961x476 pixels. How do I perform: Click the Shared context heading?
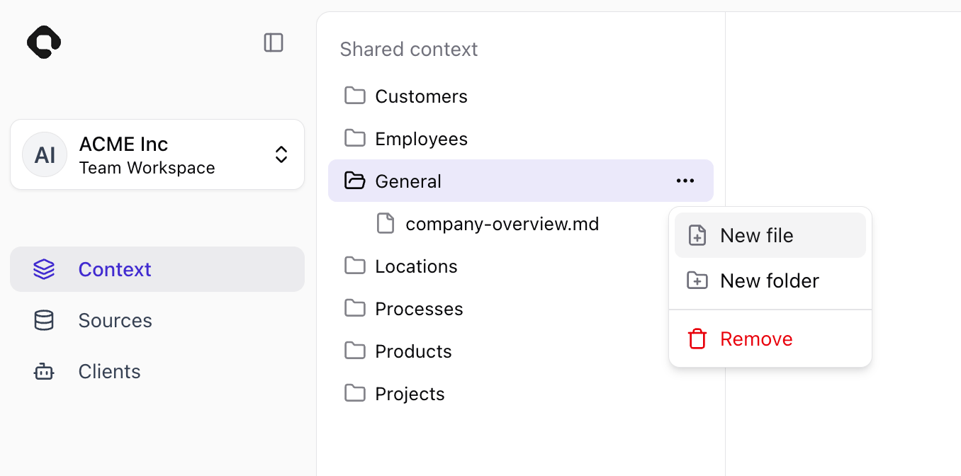(x=409, y=50)
